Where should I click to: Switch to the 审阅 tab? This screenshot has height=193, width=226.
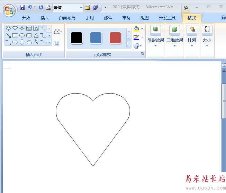126,18
